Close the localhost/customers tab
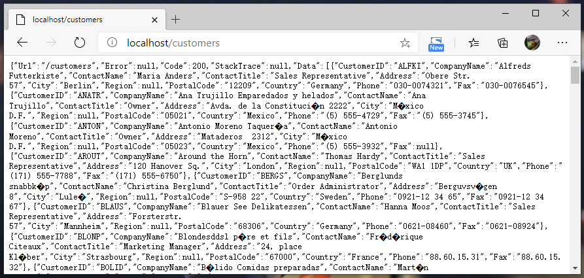 click(x=155, y=20)
